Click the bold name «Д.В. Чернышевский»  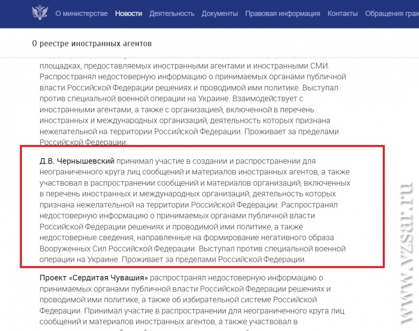tap(77, 161)
